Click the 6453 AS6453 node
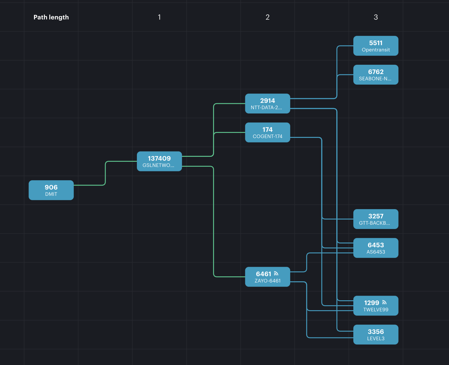This screenshot has width=449, height=365. tap(376, 248)
